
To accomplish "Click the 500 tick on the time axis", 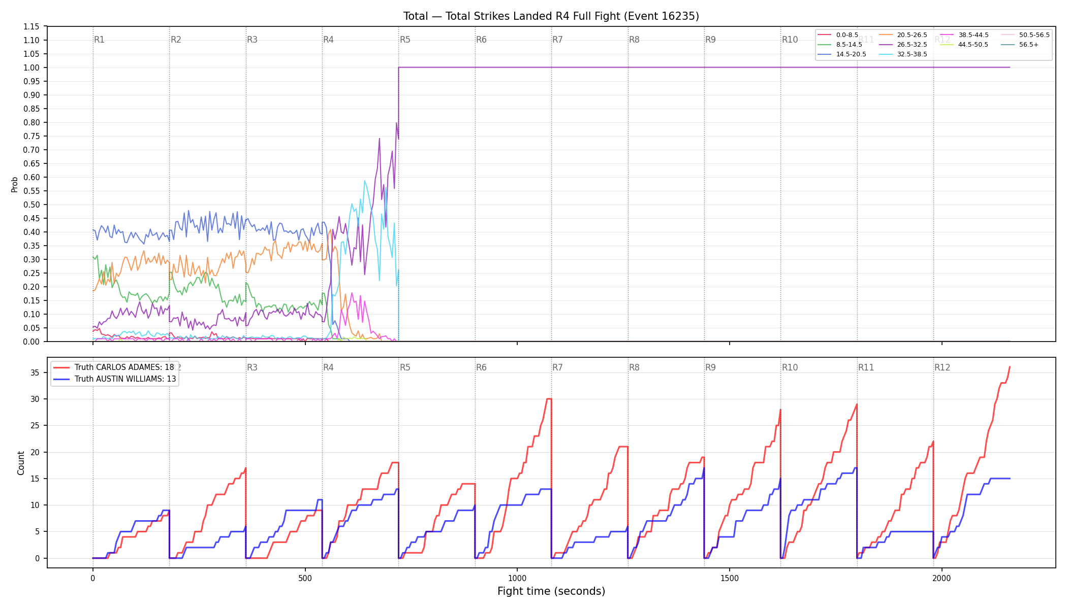I will (x=305, y=578).
